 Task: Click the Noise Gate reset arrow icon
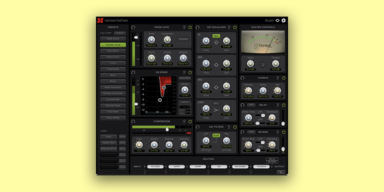coord(133,28)
